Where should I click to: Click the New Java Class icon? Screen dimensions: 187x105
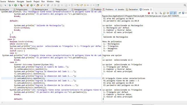[32, 5]
